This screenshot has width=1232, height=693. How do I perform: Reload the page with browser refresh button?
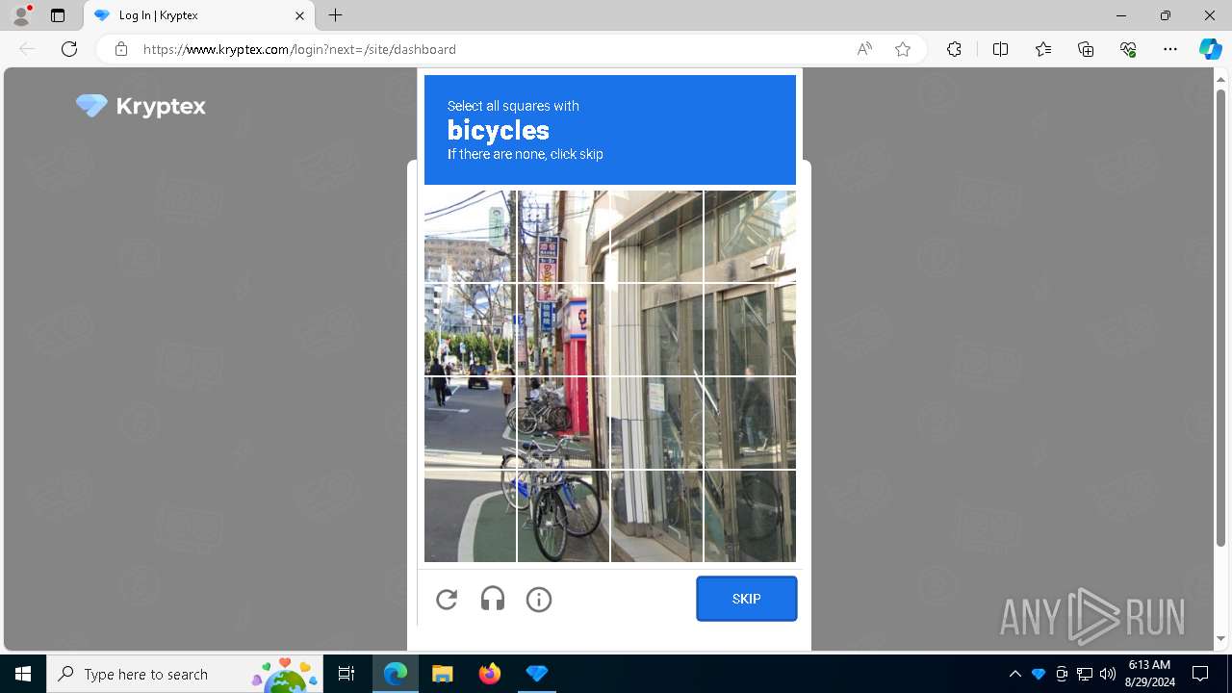pyautogui.click(x=69, y=49)
